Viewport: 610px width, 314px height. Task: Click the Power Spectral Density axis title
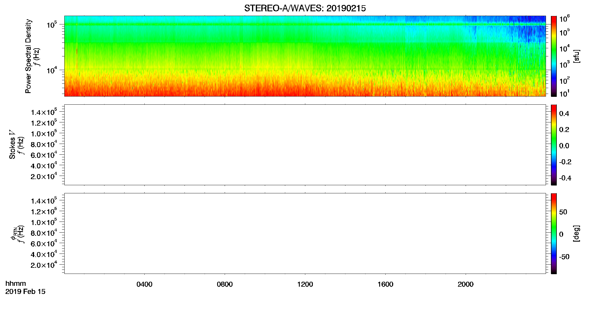[x=28, y=56]
